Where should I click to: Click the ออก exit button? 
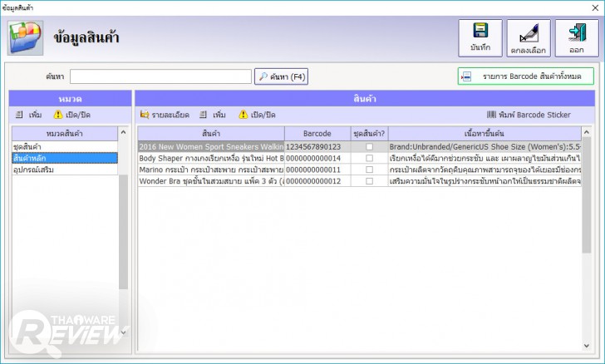coord(577,38)
